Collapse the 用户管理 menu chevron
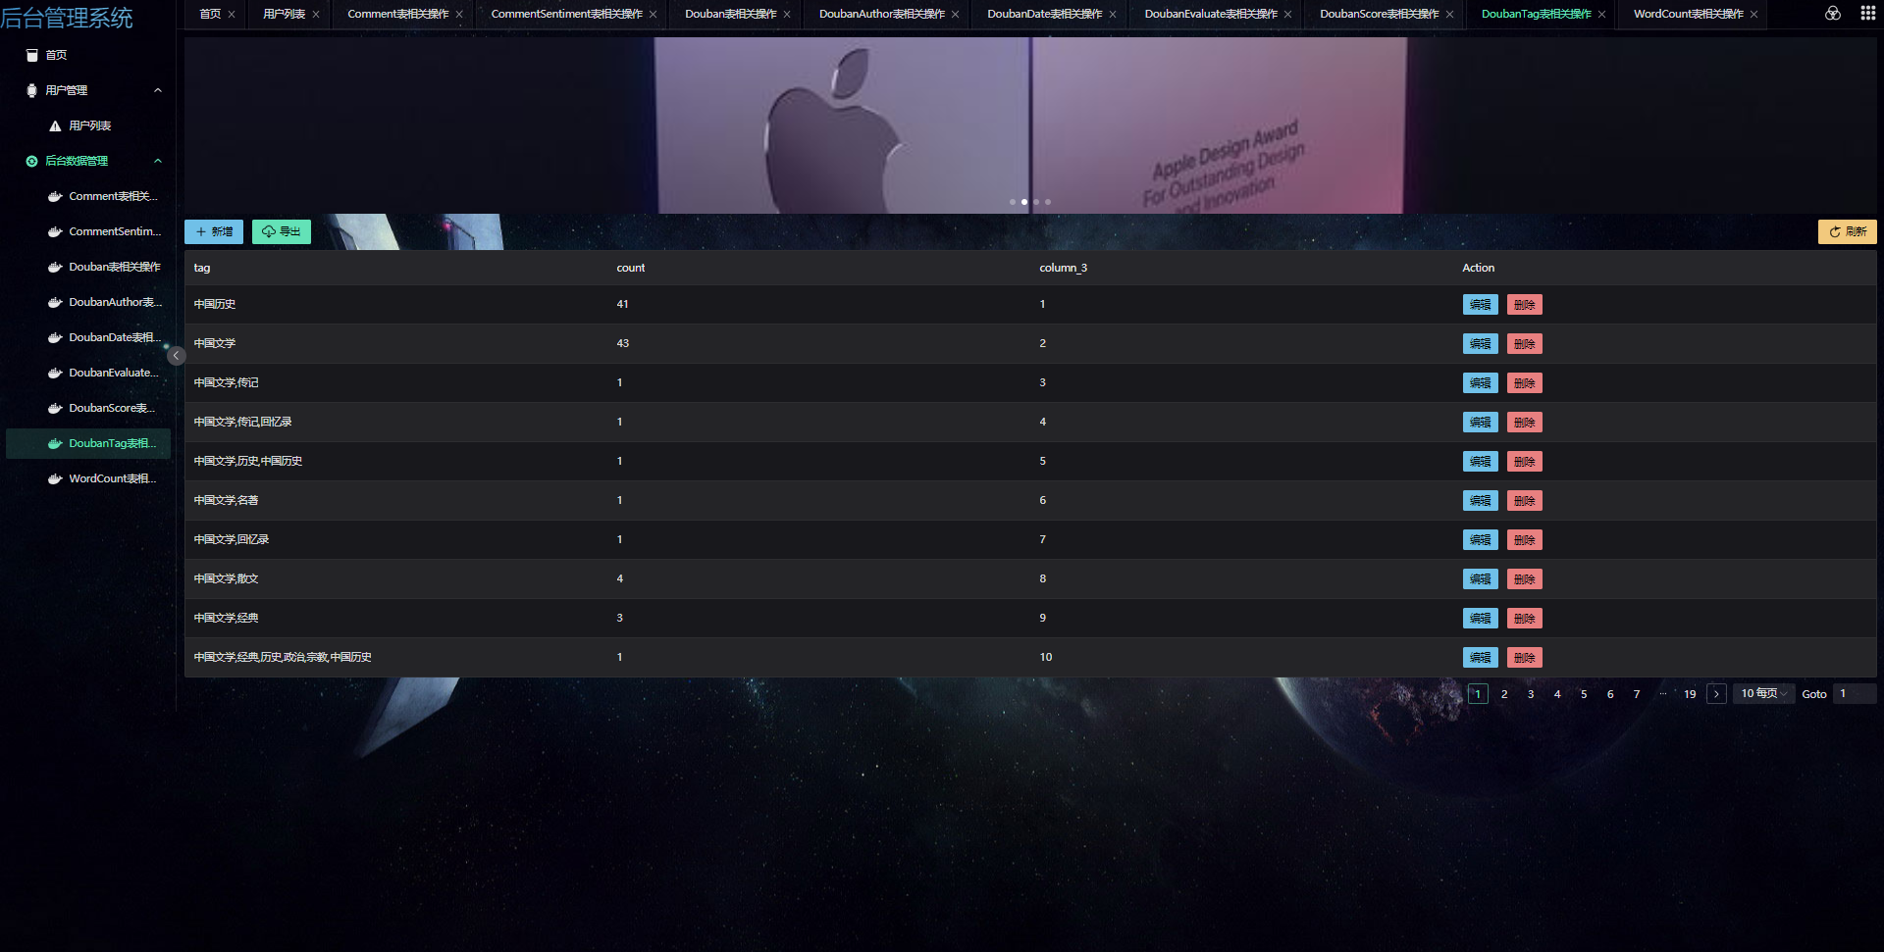1884x952 pixels. coord(158,90)
